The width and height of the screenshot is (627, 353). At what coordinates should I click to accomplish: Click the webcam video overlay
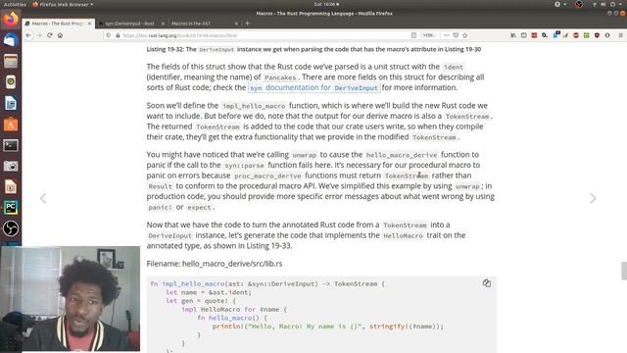click(x=71, y=299)
